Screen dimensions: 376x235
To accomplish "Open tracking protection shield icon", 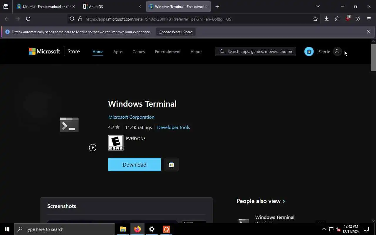I will click(72, 19).
